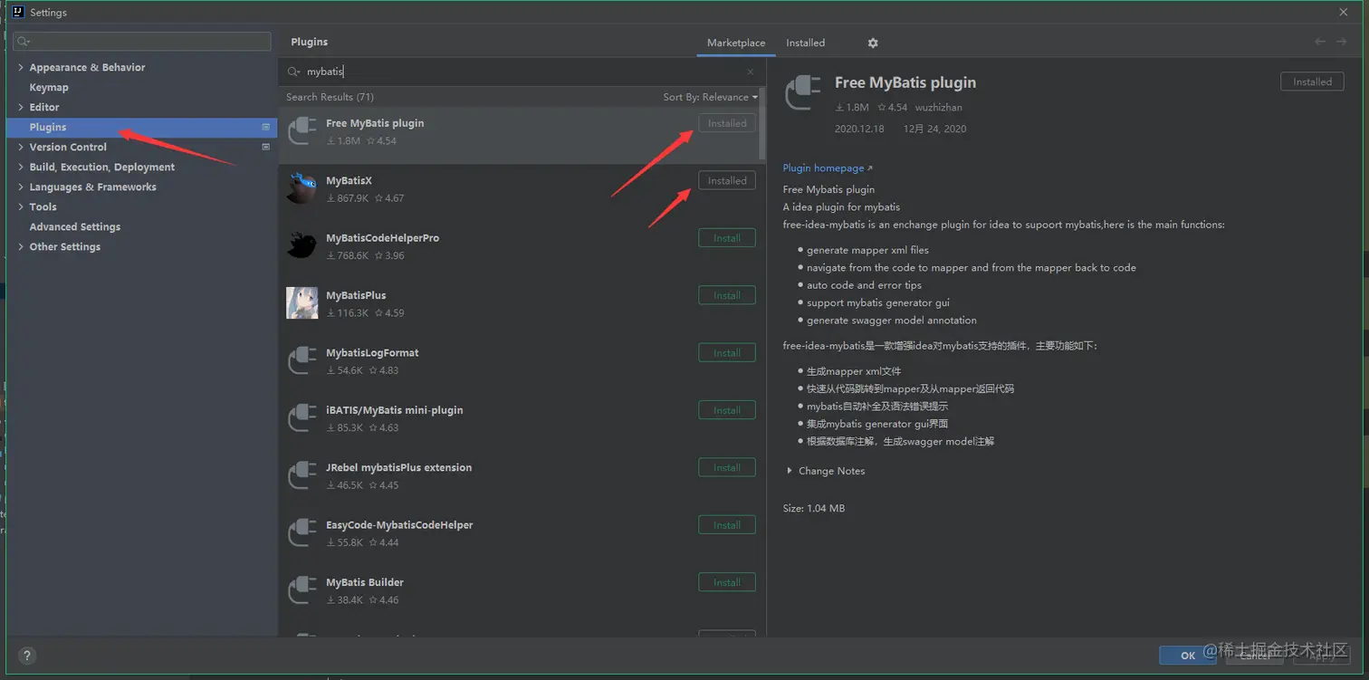Install the MyBatisPlus plugin
This screenshot has height=680, width=1369.
(727, 295)
